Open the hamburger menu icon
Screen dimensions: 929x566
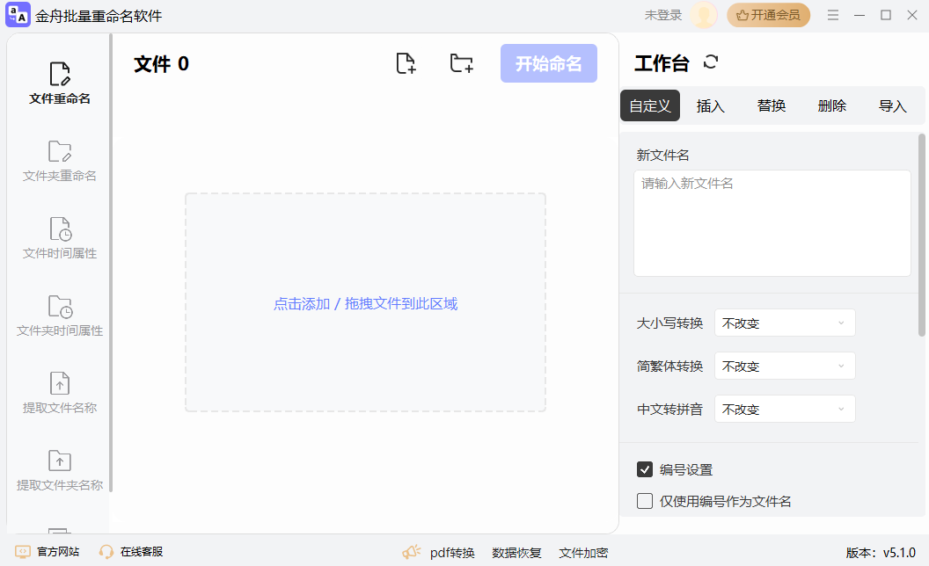coord(833,16)
